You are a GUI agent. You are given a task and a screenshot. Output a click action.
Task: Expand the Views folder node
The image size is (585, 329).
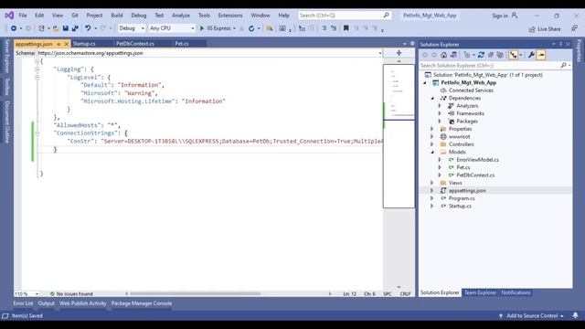pyautogui.click(x=432, y=183)
